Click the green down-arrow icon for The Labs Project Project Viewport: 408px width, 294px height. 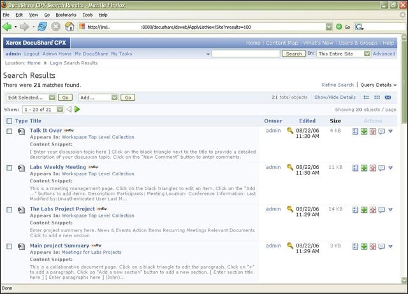coord(364,210)
